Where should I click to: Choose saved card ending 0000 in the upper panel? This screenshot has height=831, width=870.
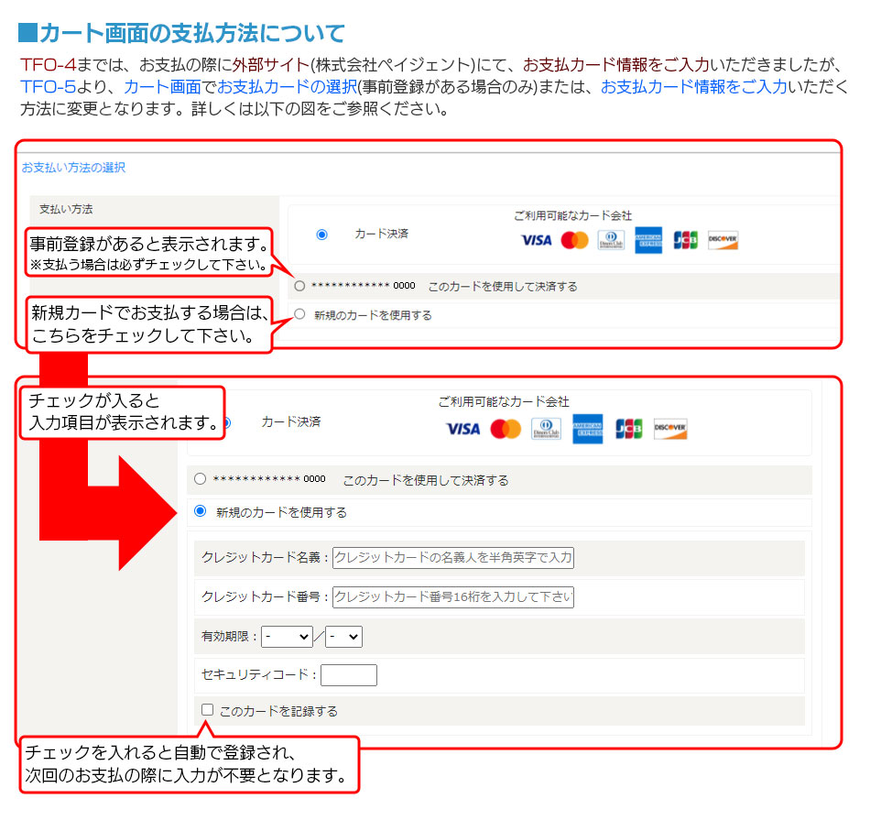coord(299,286)
